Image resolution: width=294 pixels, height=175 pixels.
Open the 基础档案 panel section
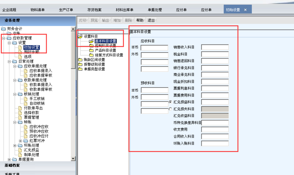coord(38,165)
